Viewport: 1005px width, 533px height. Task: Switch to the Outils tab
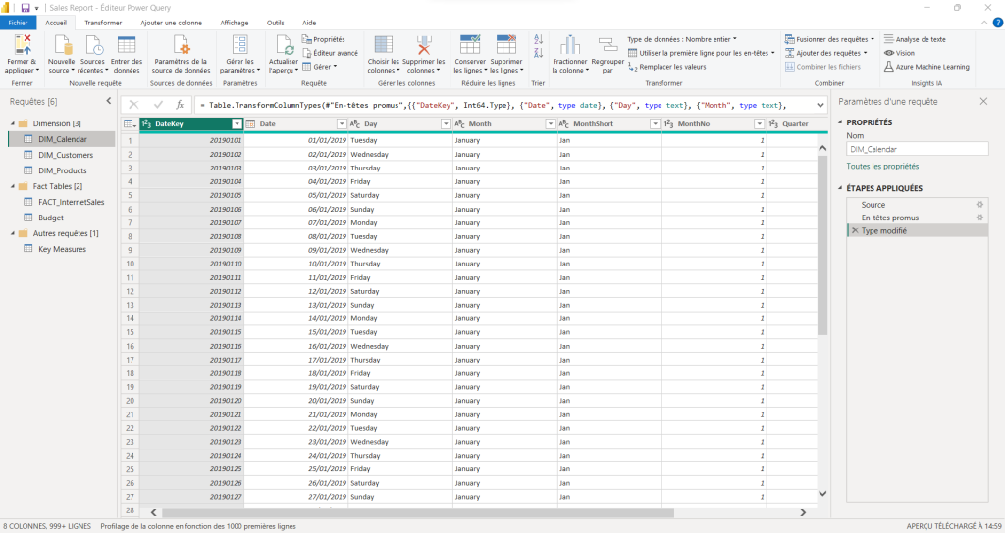point(276,23)
